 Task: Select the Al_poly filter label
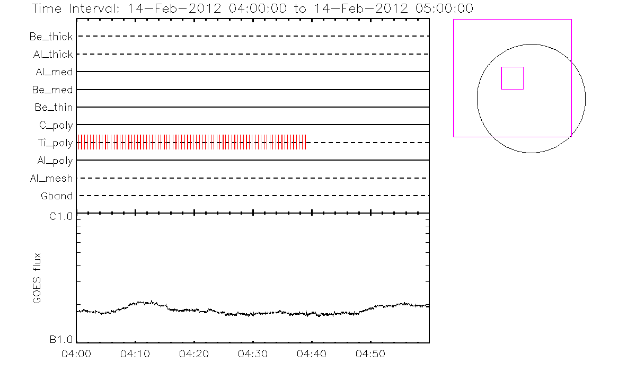pyautogui.click(x=55, y=161)
